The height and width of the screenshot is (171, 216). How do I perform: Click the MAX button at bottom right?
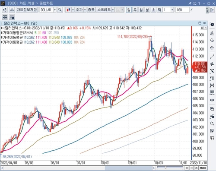point(203,168)
